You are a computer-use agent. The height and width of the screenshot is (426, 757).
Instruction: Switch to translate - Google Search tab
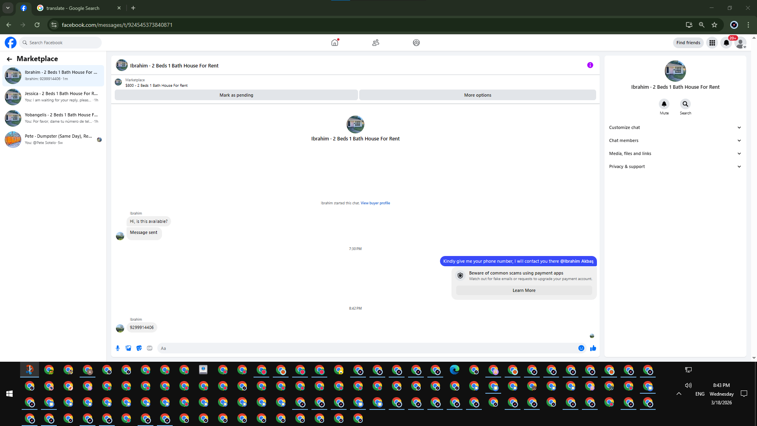pos(73,8)
